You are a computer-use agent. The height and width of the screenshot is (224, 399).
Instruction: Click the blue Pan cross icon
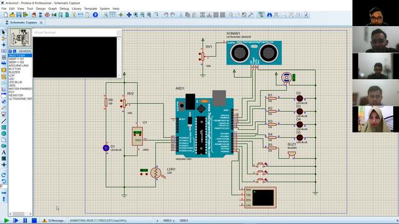(129, 15)
